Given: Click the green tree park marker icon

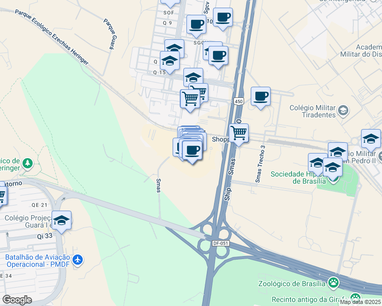Looking at the screenshot, I should point(27,164).
